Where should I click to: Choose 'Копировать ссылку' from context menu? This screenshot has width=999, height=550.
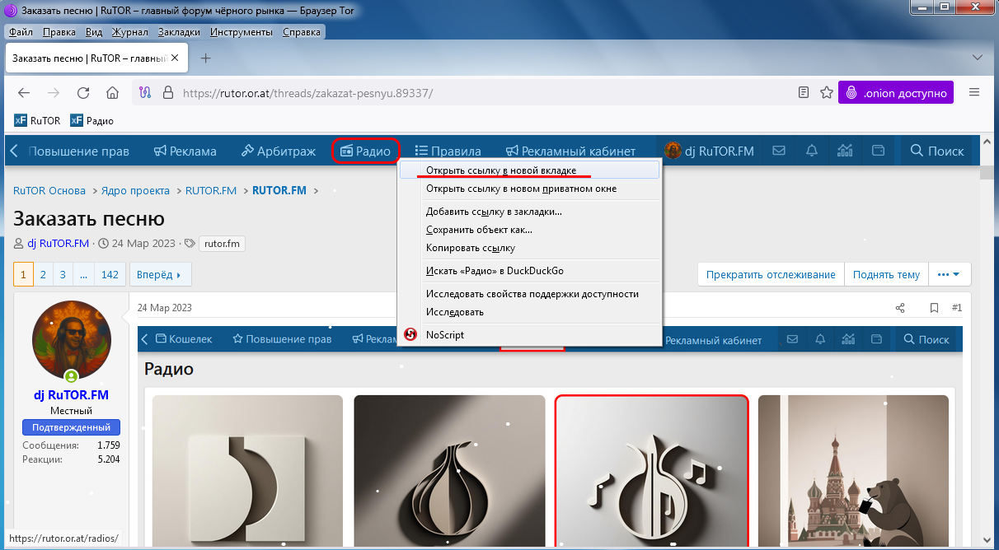[x=471, y=248]
